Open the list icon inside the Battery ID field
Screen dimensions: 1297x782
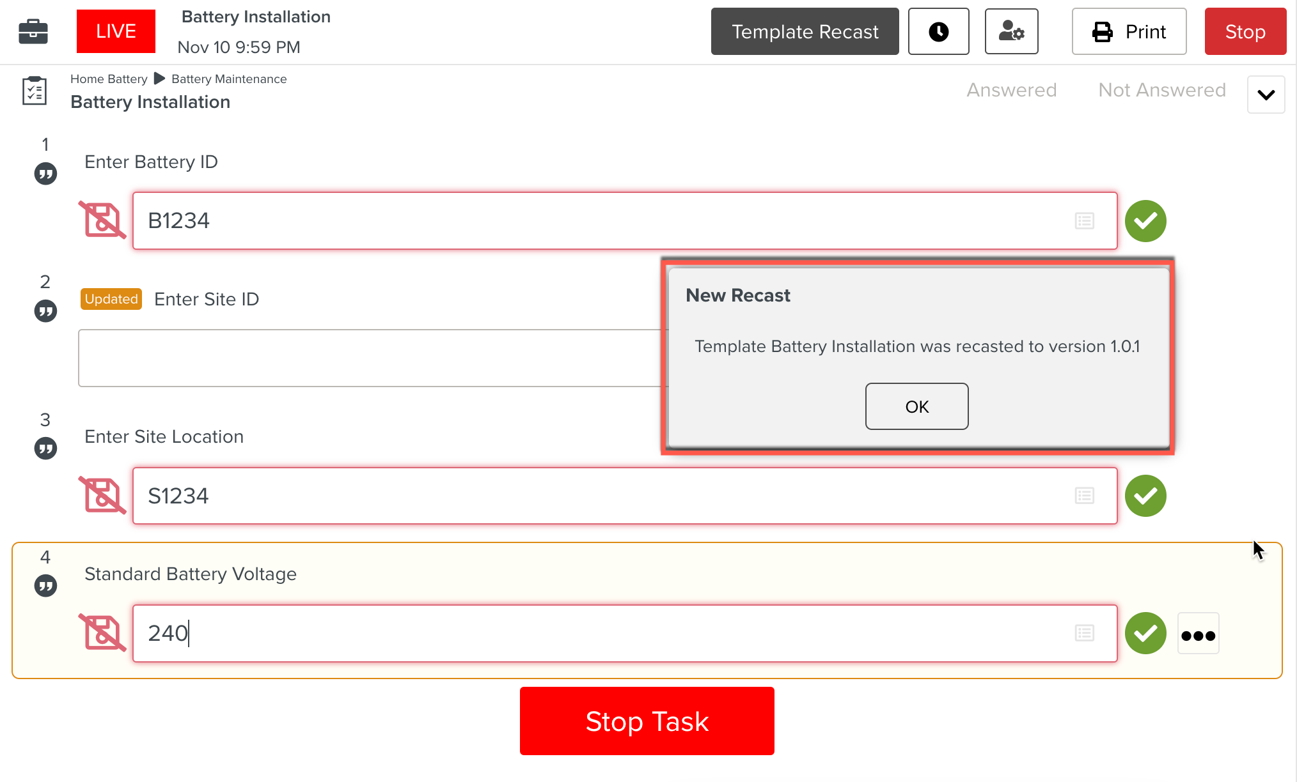pos(1084,220)
